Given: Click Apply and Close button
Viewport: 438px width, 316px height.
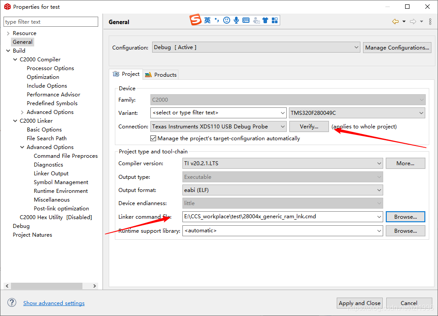Looking at the screenshot, I should tap(360, 303).
